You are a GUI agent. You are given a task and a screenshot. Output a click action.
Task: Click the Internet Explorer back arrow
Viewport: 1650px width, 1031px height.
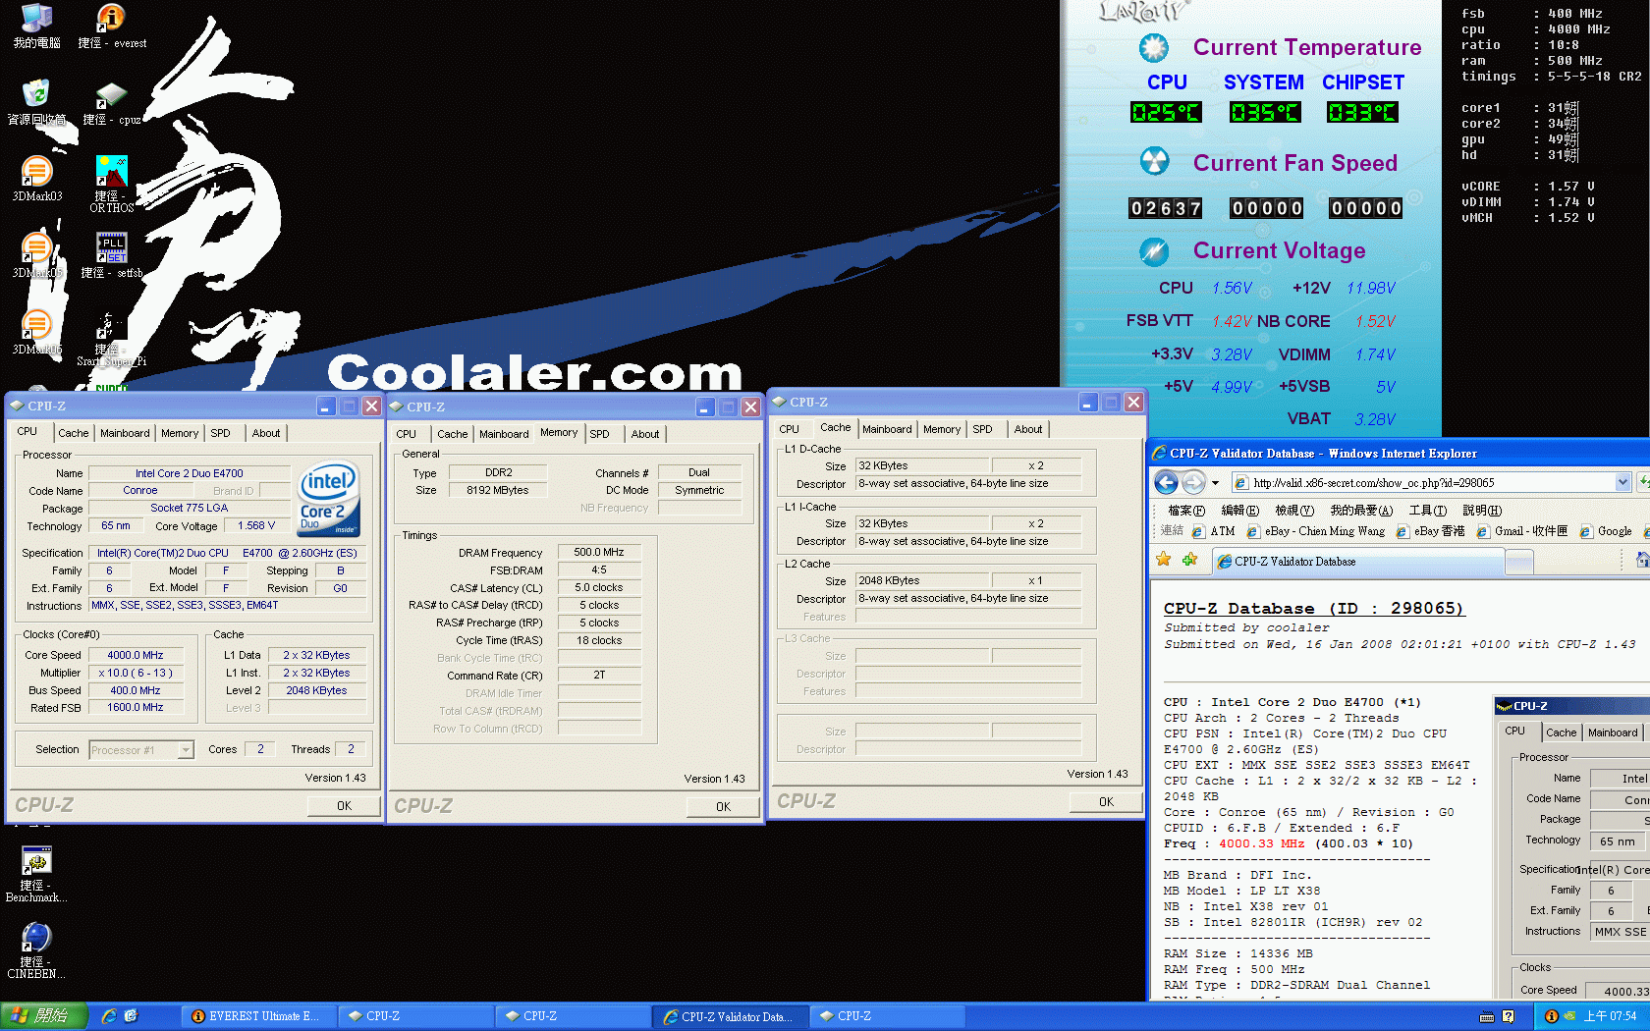(1166, 482)
